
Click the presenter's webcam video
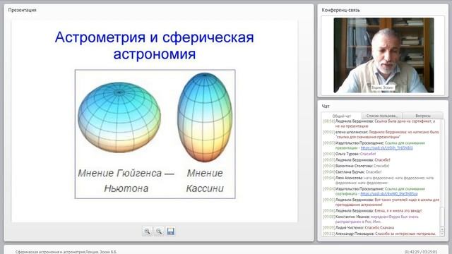click(383, 55)
